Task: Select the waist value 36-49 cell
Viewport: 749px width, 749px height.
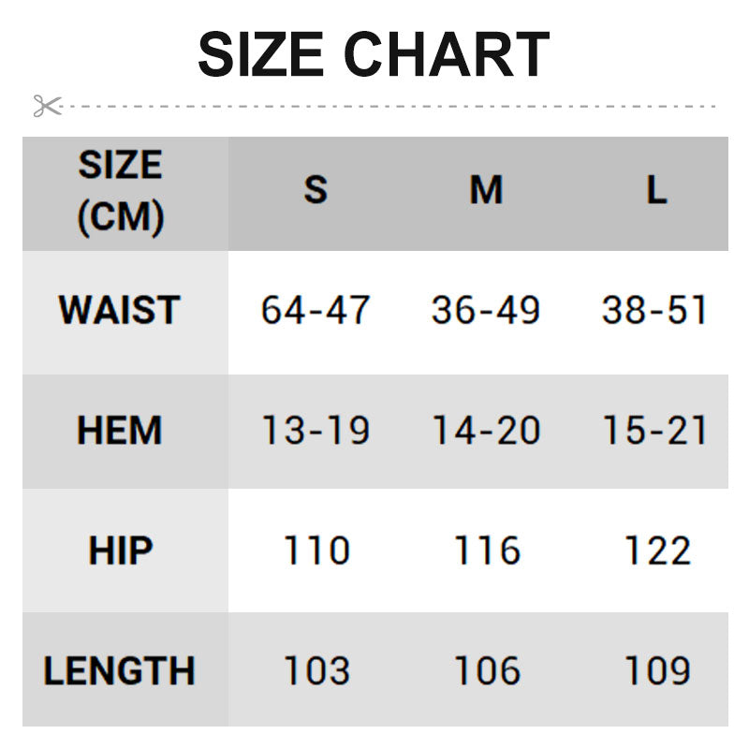Action: (x=486, y=310)
